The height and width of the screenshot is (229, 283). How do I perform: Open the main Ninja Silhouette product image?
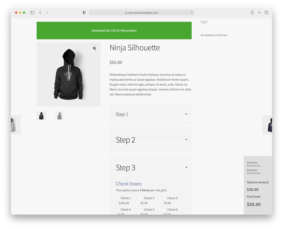[68, 74]
